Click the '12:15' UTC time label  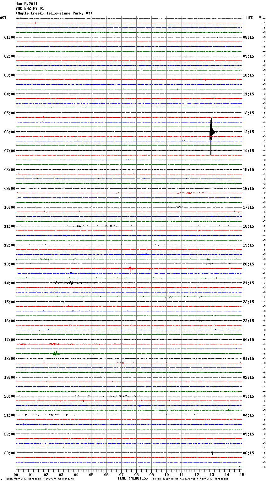248,113
